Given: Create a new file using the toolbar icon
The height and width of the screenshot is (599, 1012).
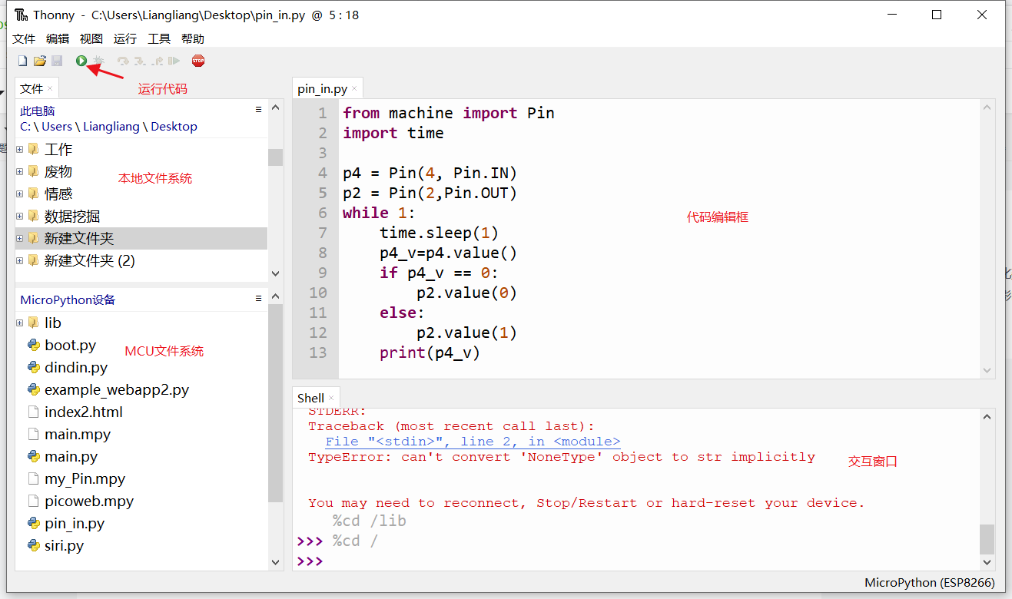Looking at the screenshot, I should [x=22, y=60].
